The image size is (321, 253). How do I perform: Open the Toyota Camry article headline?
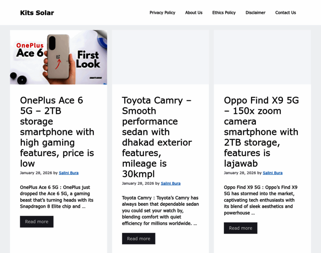157,137
